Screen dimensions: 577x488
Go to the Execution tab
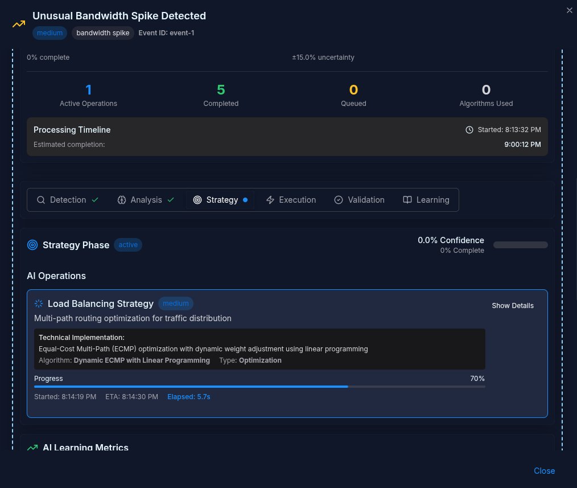pyautogui.click(x=291, y=200)
